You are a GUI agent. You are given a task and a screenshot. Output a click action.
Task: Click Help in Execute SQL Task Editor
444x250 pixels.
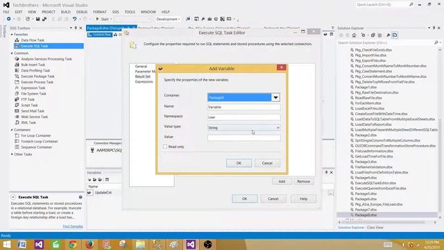click(304, 199)
